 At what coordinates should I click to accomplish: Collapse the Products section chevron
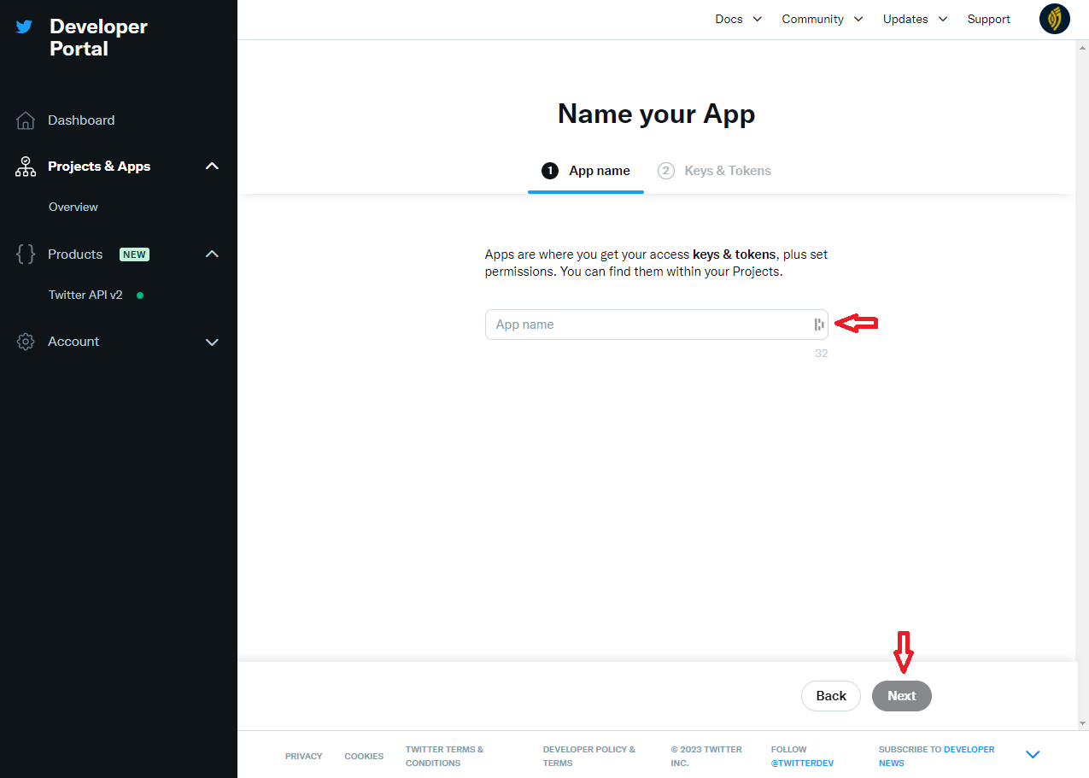[x=213, y=254]
